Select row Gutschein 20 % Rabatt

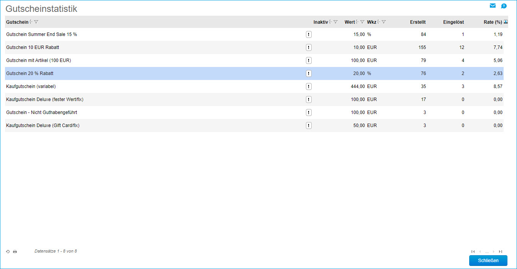click(x=254, y=73)
